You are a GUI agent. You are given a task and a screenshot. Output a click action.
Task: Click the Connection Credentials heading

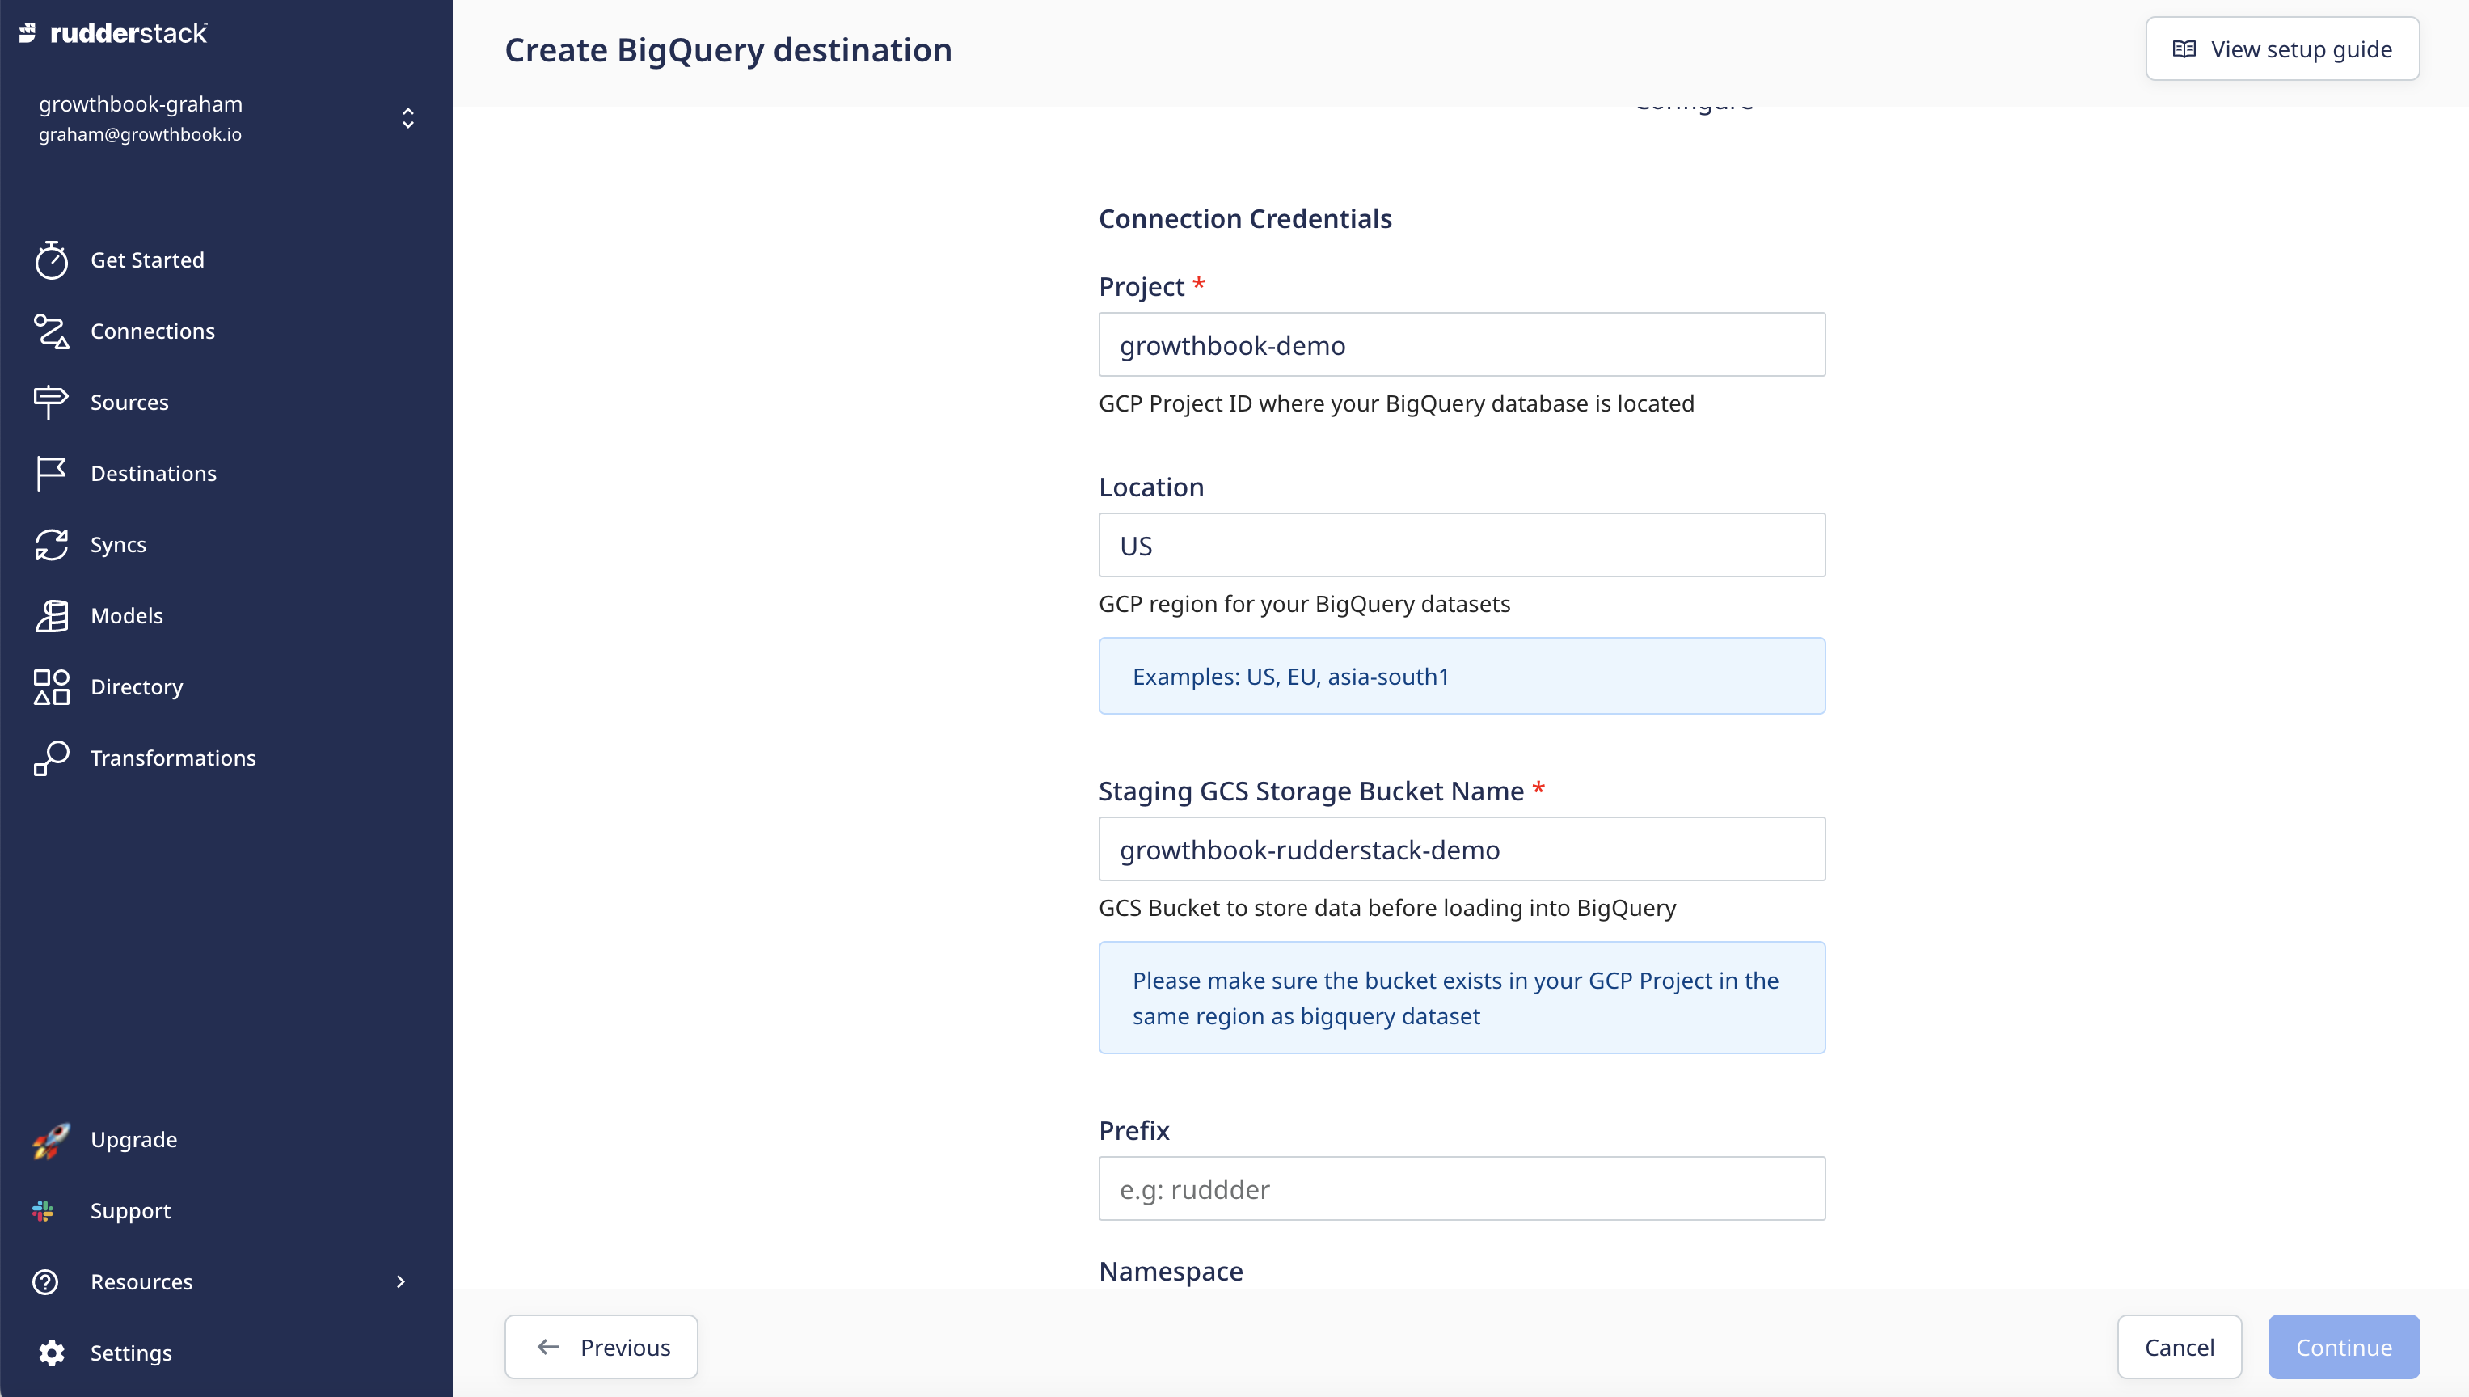tap(1245, 219)
